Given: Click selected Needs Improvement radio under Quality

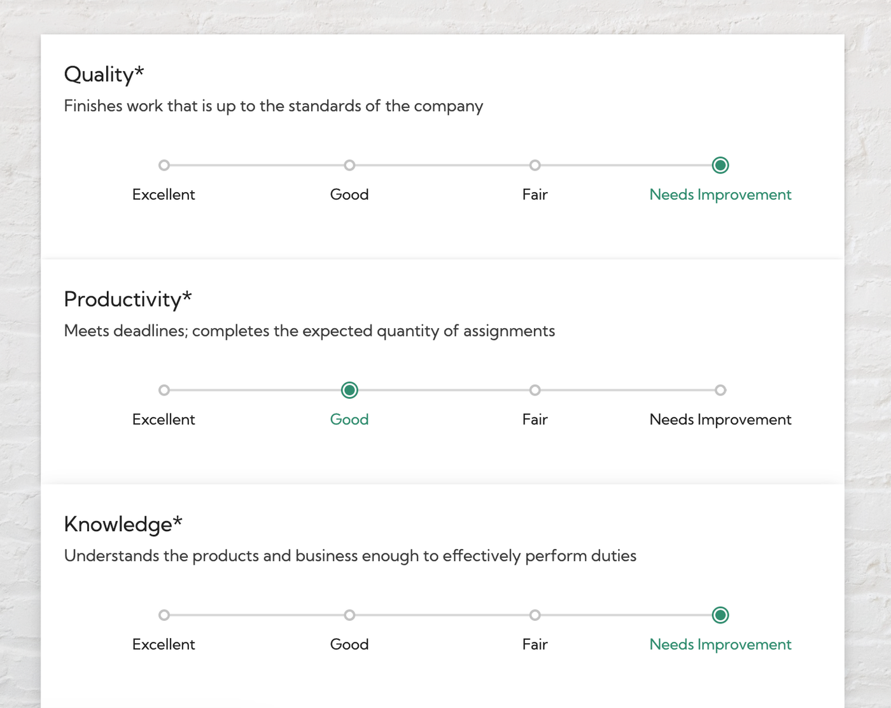Looking at the screenshot, I should tap(720, 165).
